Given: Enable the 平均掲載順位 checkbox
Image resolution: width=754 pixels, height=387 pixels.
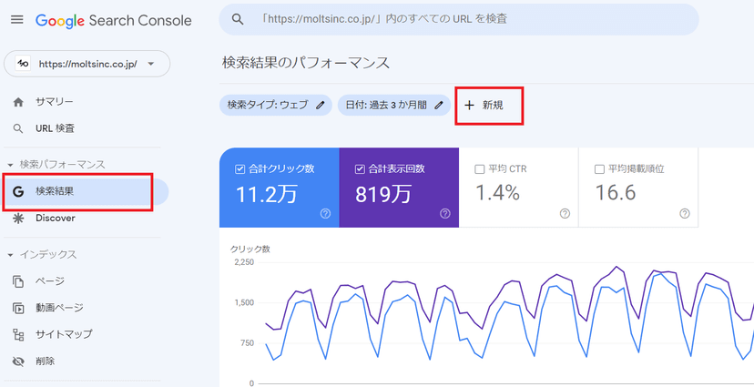Looking at the screenshot, I should [x=599, y=169].
